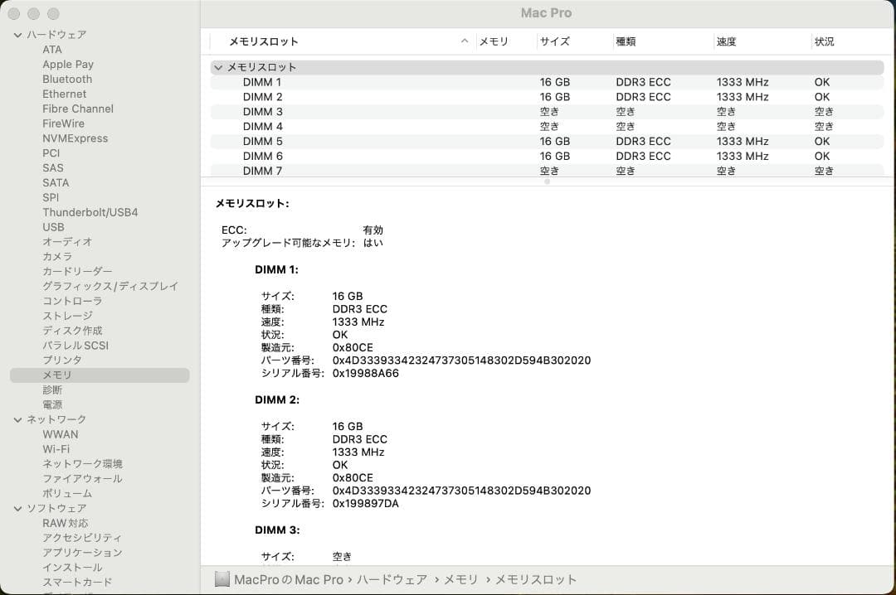Select スマートカード in sidebar
This screenshot has height=595, width=896.
click(x=77, y=583)
